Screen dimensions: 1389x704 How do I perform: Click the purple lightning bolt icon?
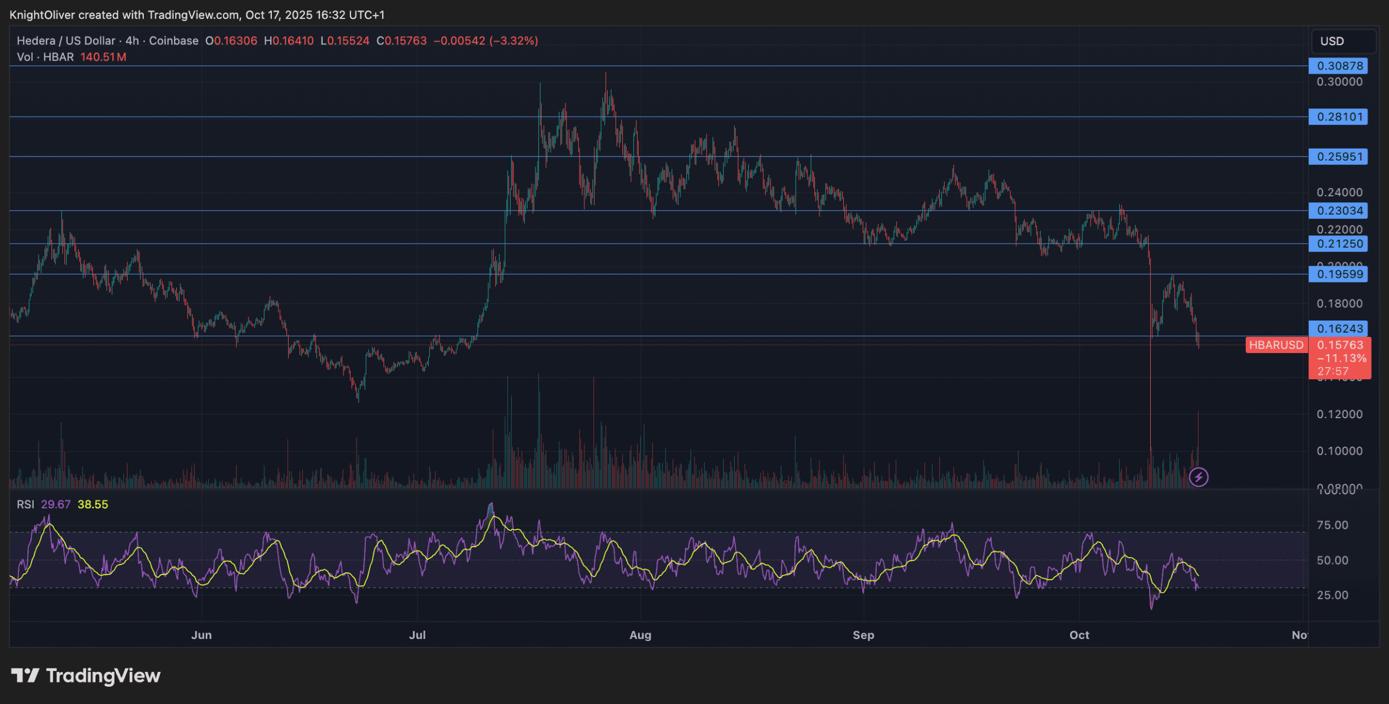coord(1198,477)
